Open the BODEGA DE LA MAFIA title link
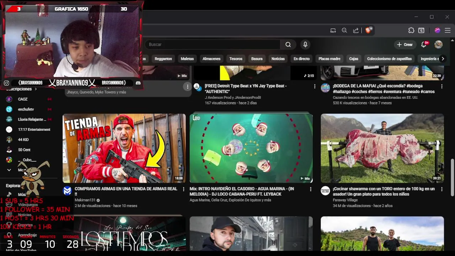The height and width of the screenshot is (256, 455). pos(384,89)
